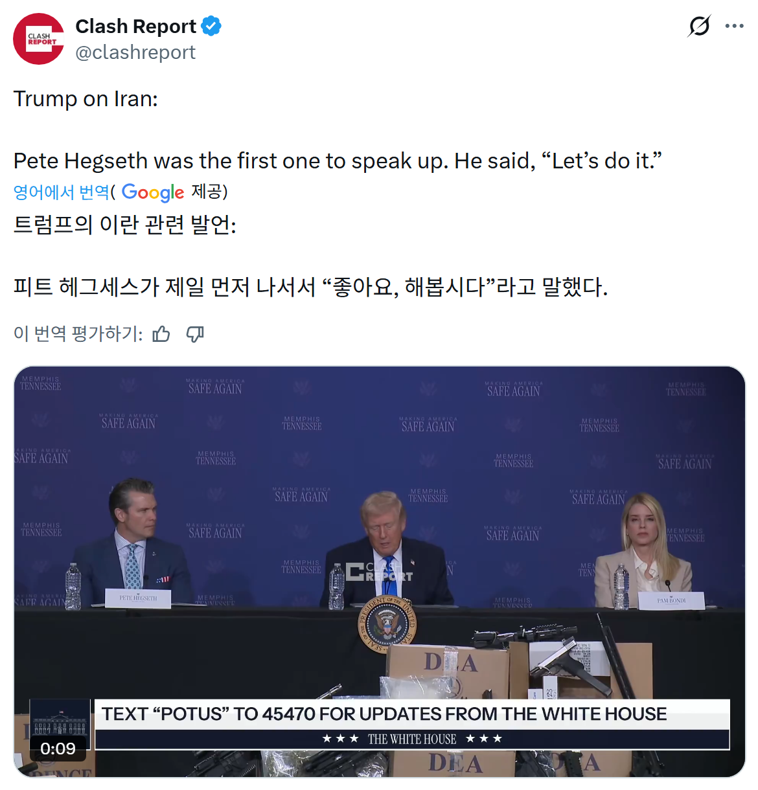The width and height of the screenshot is (758, 790).
Task: Click the translated-from-English link '영어에서 번역'
Action: [62, 192]
